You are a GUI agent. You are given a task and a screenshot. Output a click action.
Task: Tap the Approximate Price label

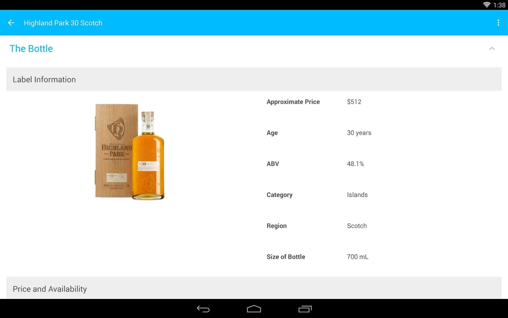coord(293,102)
